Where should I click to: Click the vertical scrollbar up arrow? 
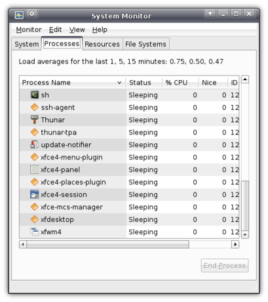[x=245, y=79]
